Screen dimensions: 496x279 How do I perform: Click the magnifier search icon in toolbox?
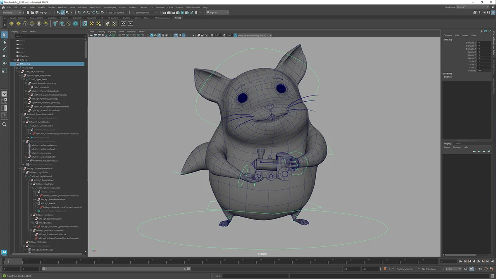tap(4, 124)
